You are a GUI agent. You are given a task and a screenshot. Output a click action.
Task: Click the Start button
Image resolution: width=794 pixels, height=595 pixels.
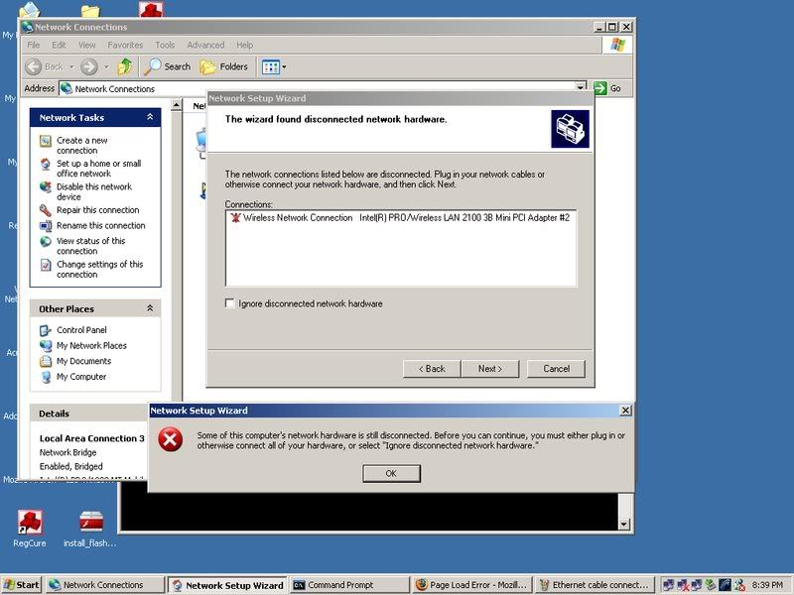[x=22, y=585]
